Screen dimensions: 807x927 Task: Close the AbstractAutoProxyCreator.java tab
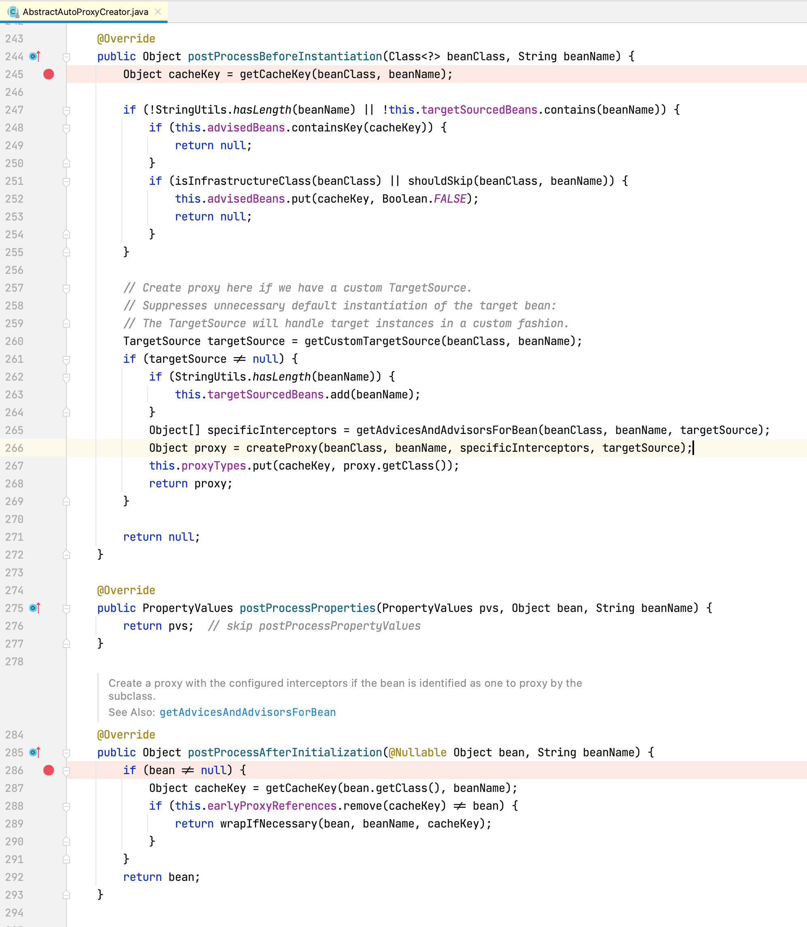[157, 12]
